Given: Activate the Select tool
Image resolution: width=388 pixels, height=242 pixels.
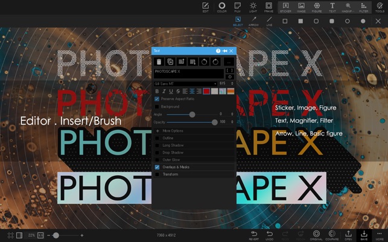Looking at the screenshot, I should [x=238, y=21].
